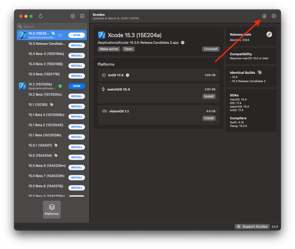This screenshot has height=249, width=295.
Task: Click Swift: 5.10 compiler text
Action: (x=237, y=122)
